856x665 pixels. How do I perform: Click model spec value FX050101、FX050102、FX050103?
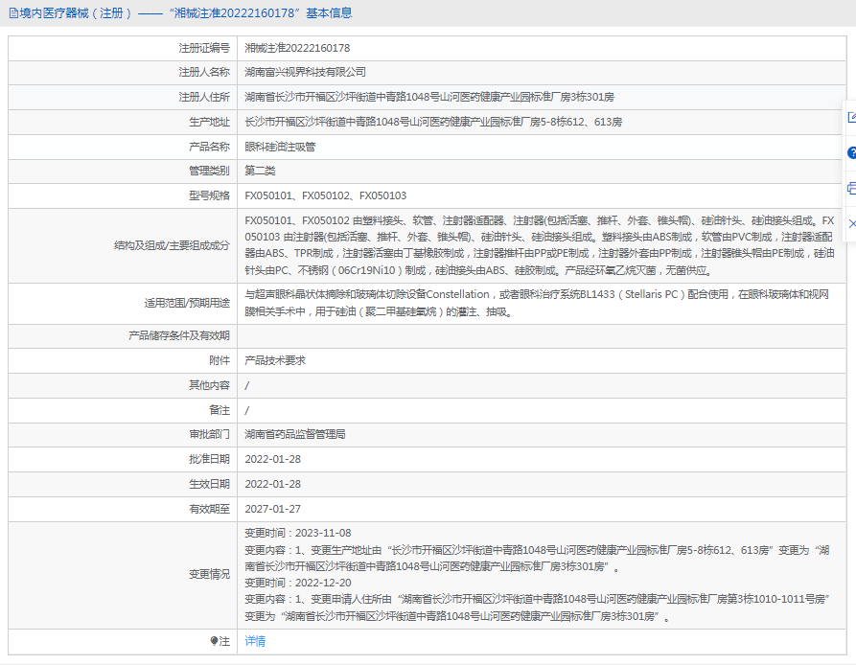(x=325, y=196)
